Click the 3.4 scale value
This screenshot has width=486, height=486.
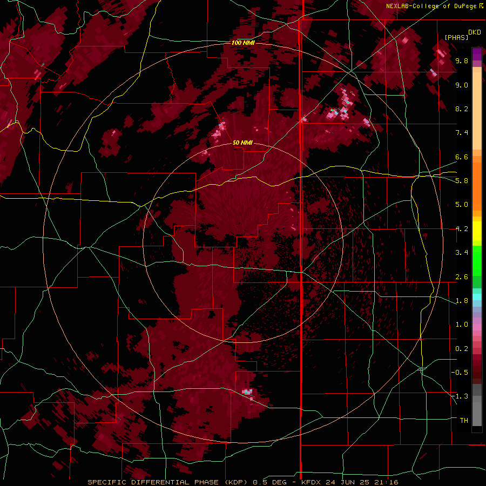pyautogui.click(x=462, y=253)
